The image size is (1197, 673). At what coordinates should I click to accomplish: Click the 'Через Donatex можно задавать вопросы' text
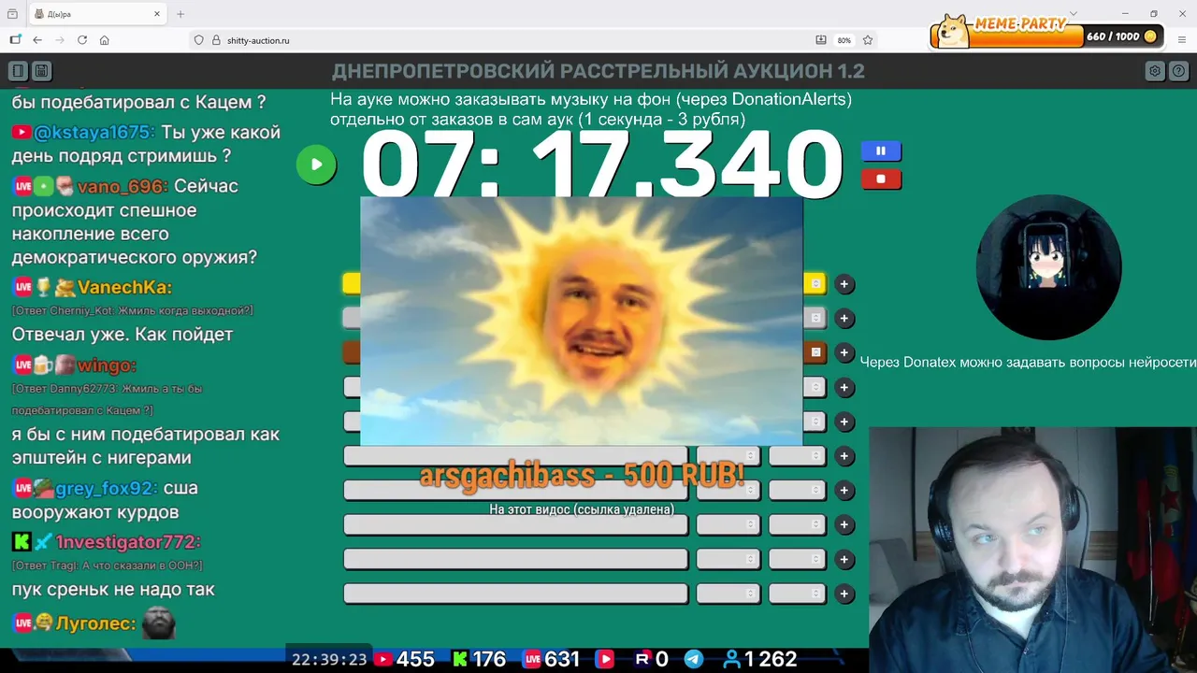[x=1028, y=363]
